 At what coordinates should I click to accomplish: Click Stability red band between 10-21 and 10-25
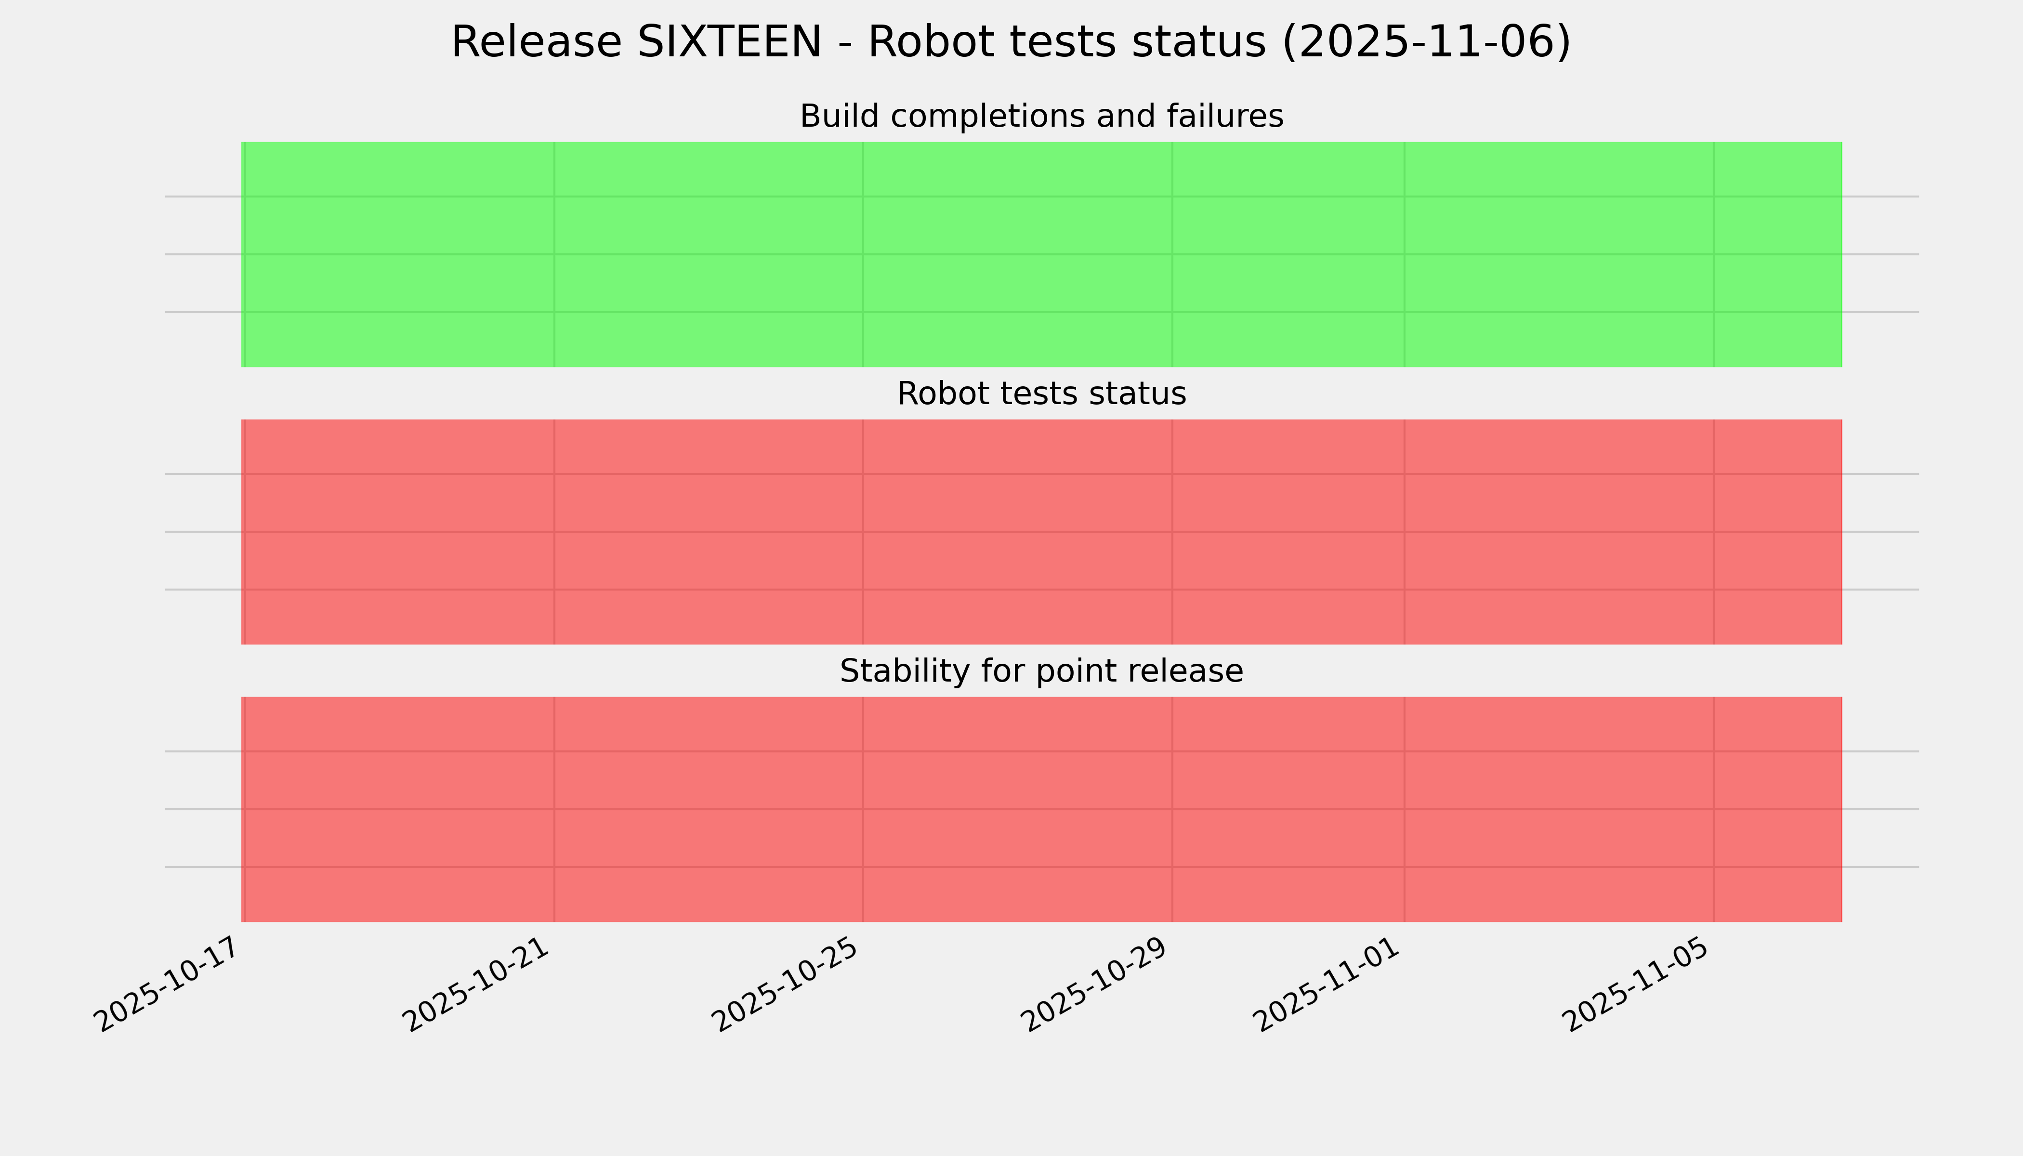coord(708,809)
